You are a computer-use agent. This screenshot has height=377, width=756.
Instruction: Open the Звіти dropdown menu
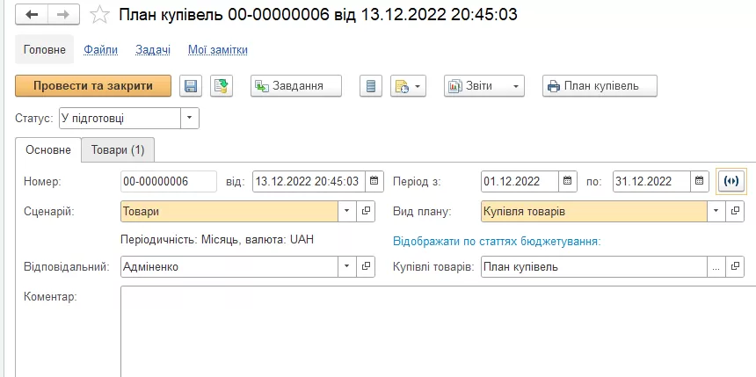(483, 86)
